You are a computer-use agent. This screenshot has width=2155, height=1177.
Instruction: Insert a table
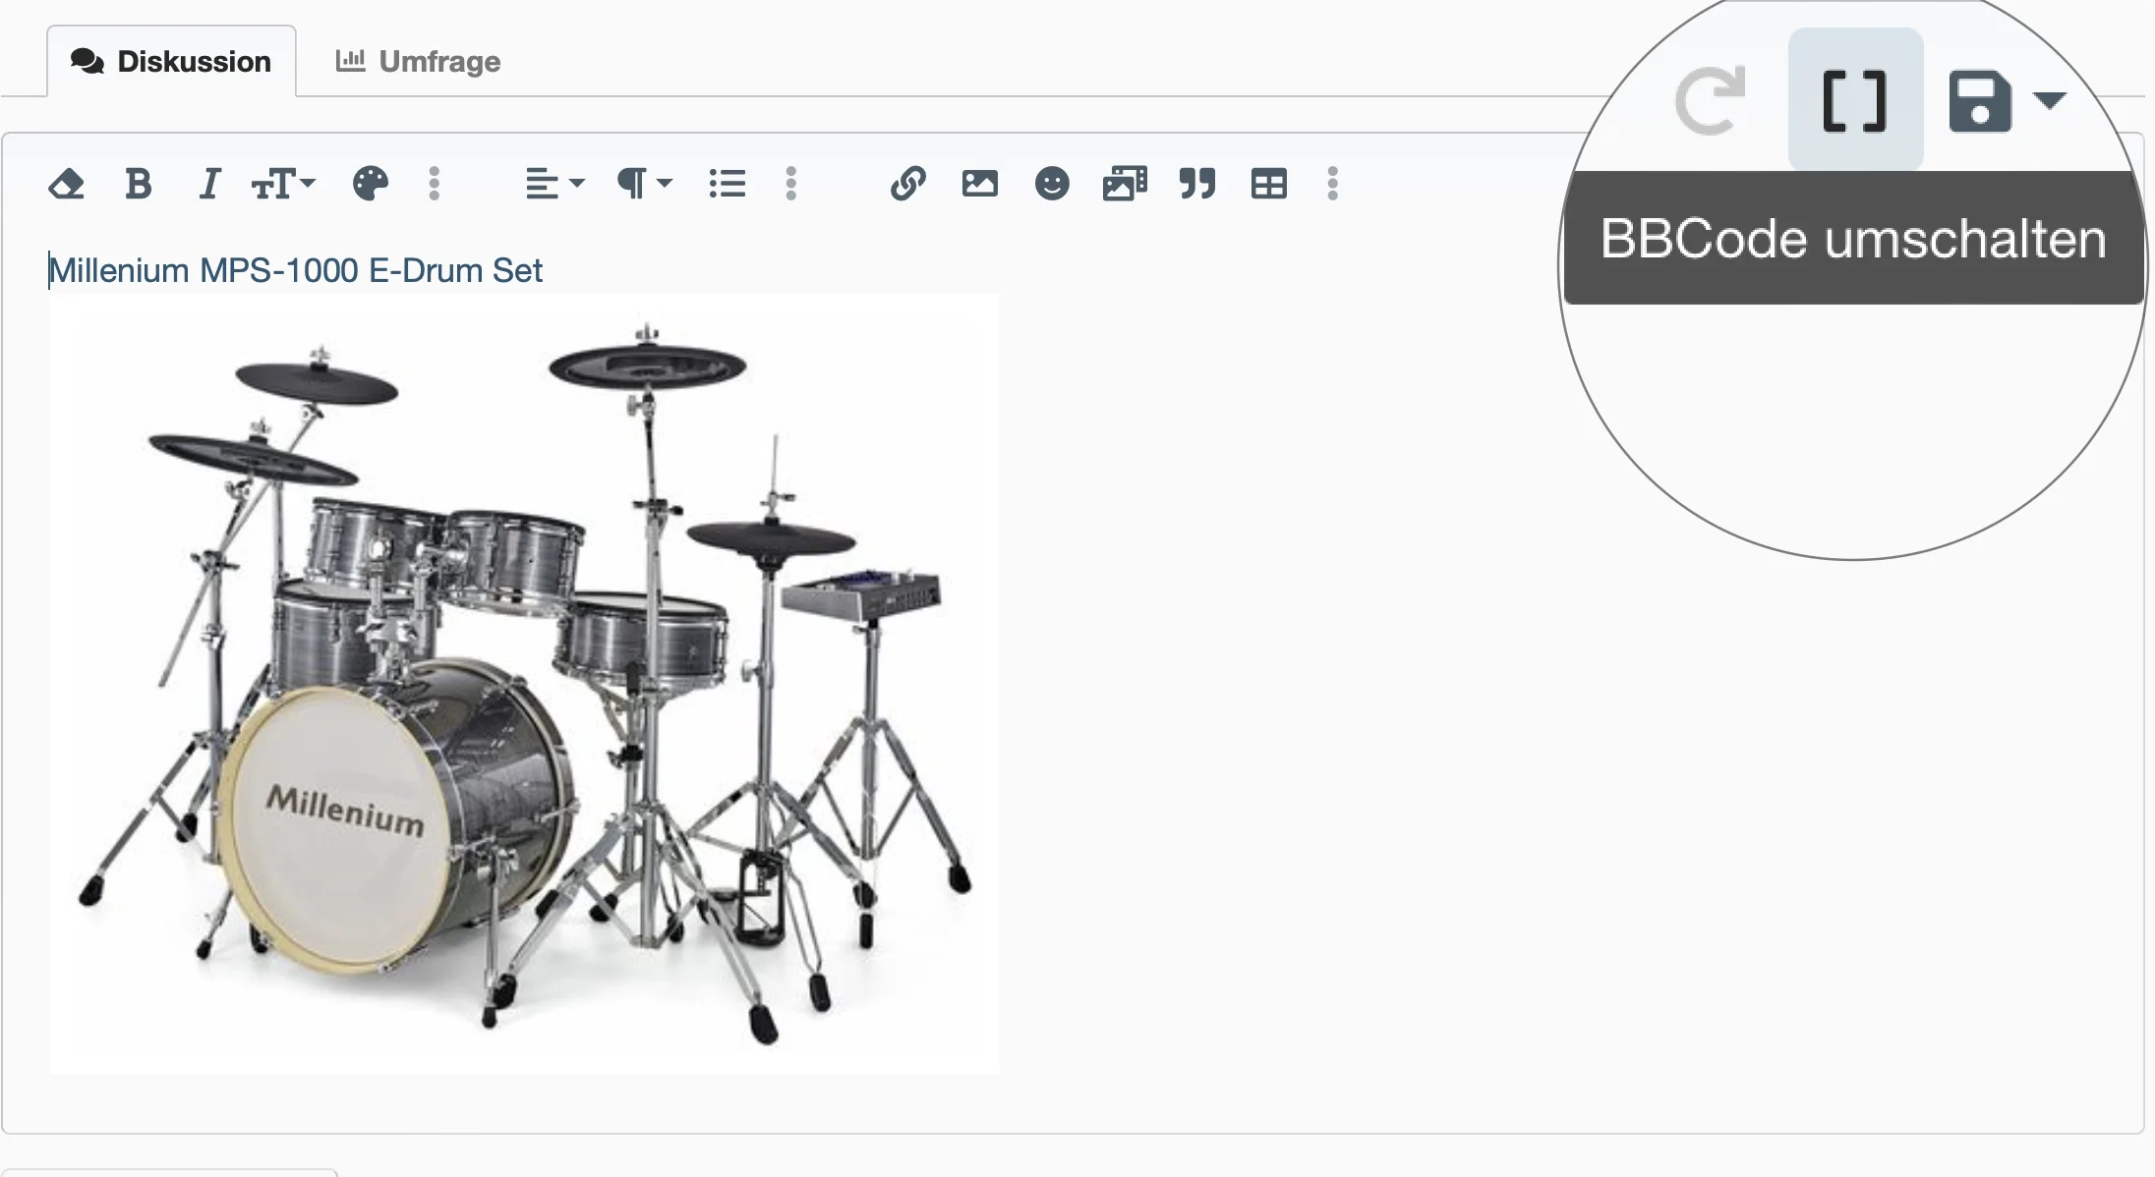[1269, 184]
